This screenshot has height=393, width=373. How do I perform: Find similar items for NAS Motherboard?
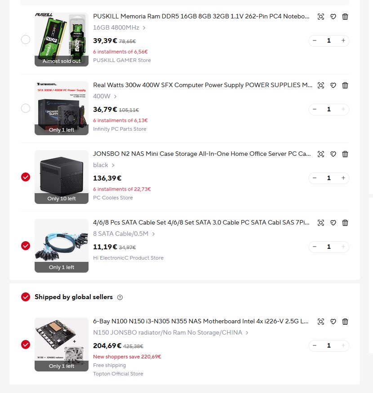click(x=320, y=321)
